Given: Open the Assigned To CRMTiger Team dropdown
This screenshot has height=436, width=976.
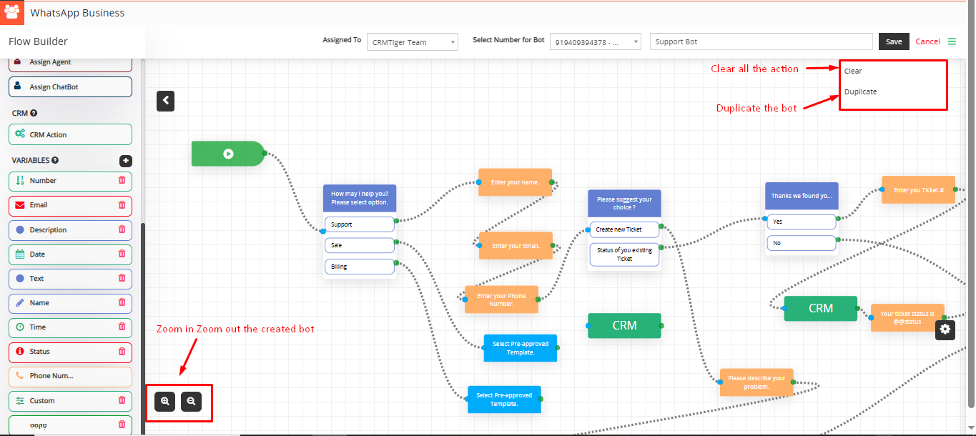Looking at the screenshot, I should click(x=413, y=42).
